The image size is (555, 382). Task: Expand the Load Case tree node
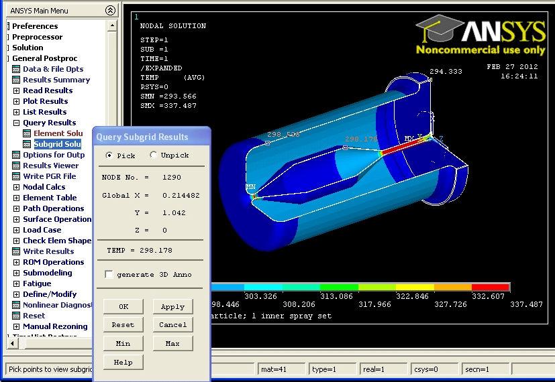(x=16, y=230)
